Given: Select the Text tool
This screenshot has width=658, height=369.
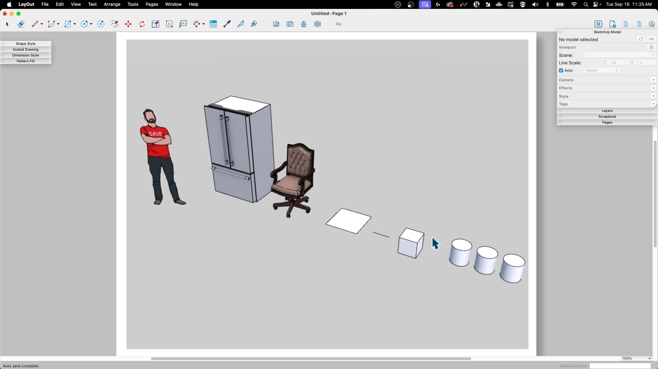Looking at the screenshot, I should pyautogui.click(x=169, y=24).
